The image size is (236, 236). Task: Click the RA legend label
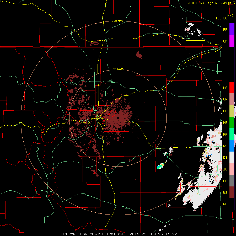(225, 135)
